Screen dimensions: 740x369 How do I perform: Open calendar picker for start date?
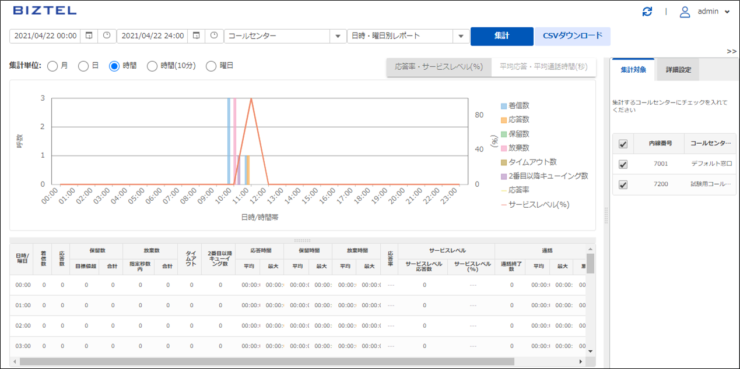89,36
